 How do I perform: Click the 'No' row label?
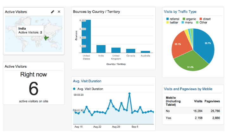coord(168,111)
